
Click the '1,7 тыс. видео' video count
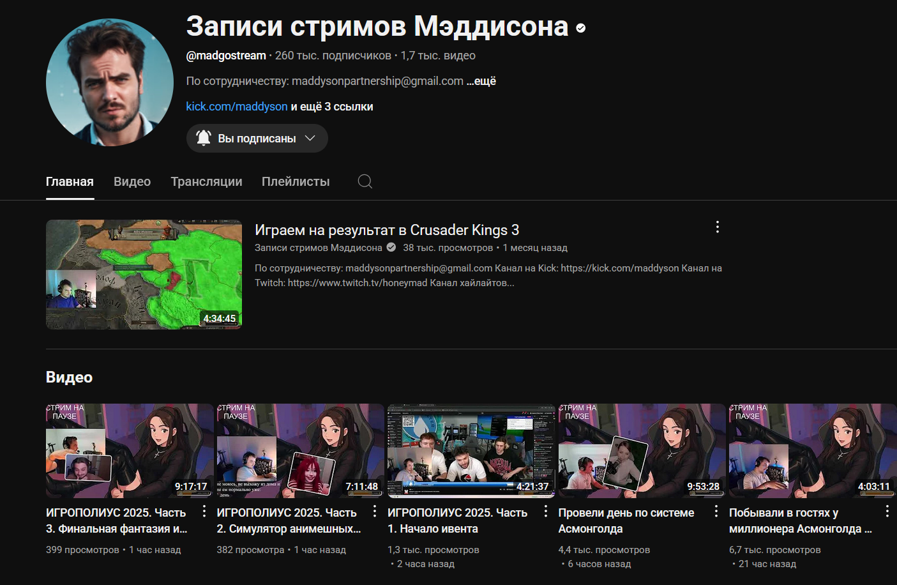(x=438, y=56)
